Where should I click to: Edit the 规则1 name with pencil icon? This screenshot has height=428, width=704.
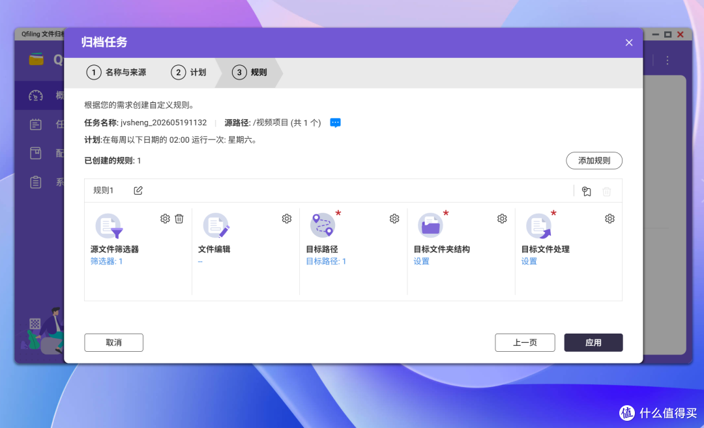click(138, 191)
